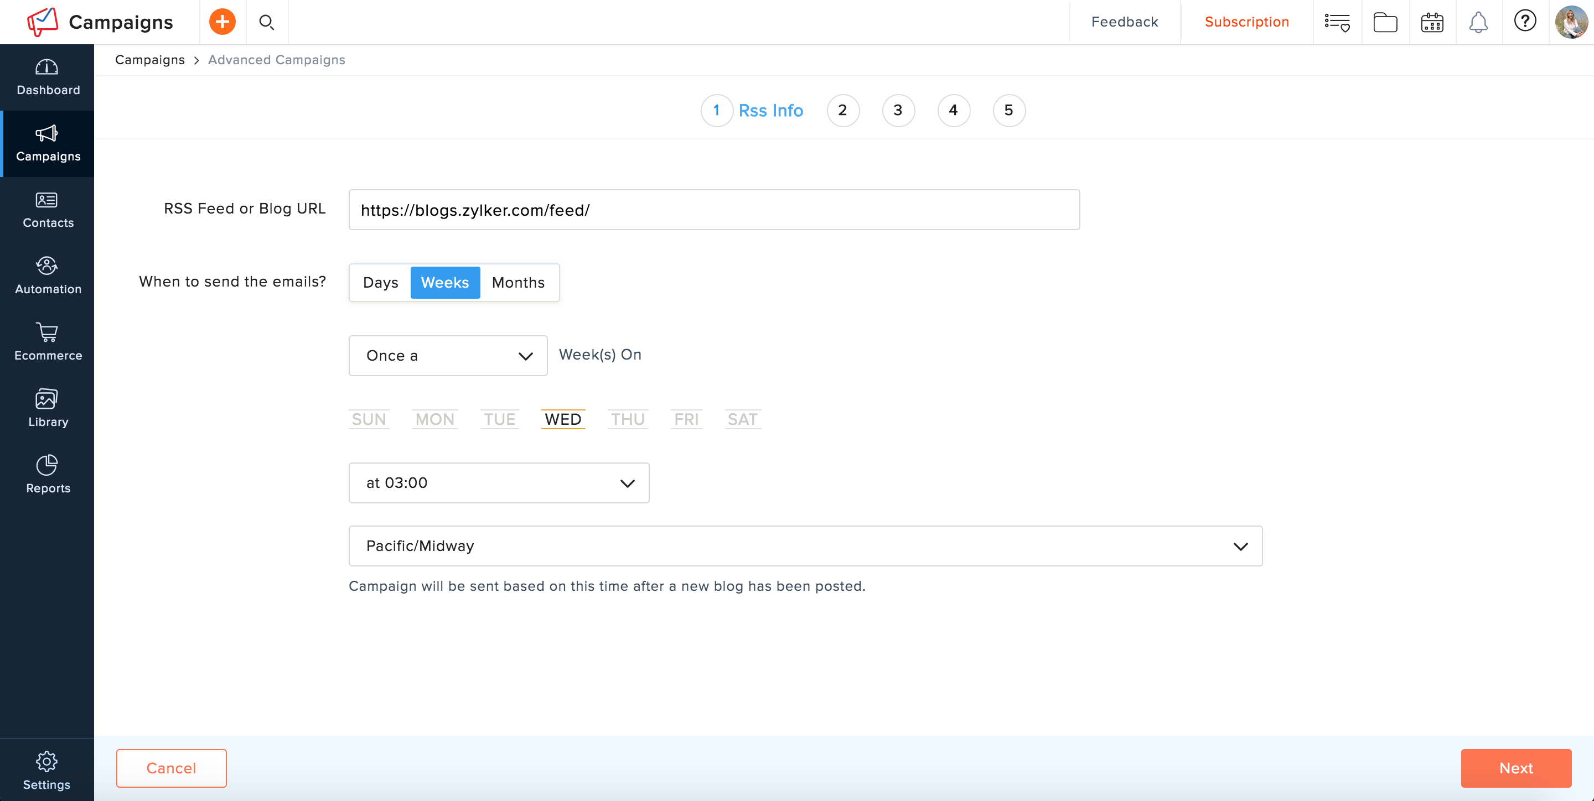Screen dimensions: 1594x801
Task: Expand the Pacific/Midway timezone dropdown
Action: click(805, 546)
